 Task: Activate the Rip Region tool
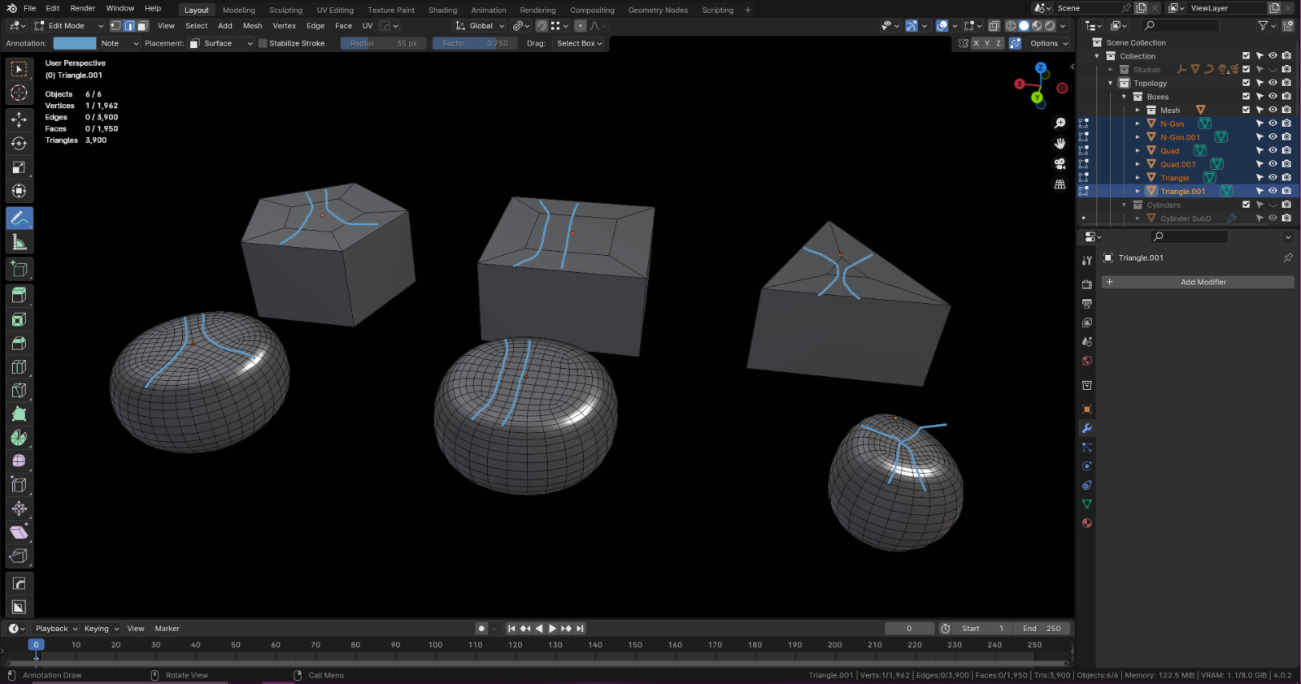(20, 556)
